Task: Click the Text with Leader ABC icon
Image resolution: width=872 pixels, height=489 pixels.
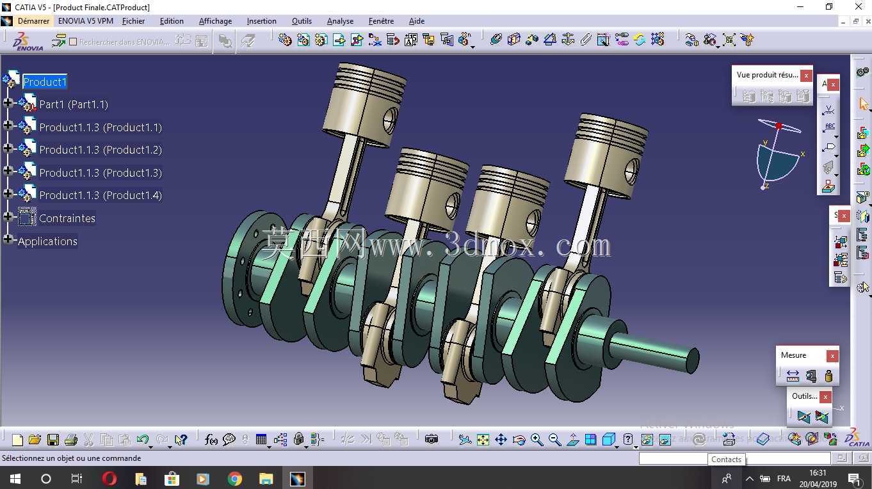Action: [x=829, y=129]
